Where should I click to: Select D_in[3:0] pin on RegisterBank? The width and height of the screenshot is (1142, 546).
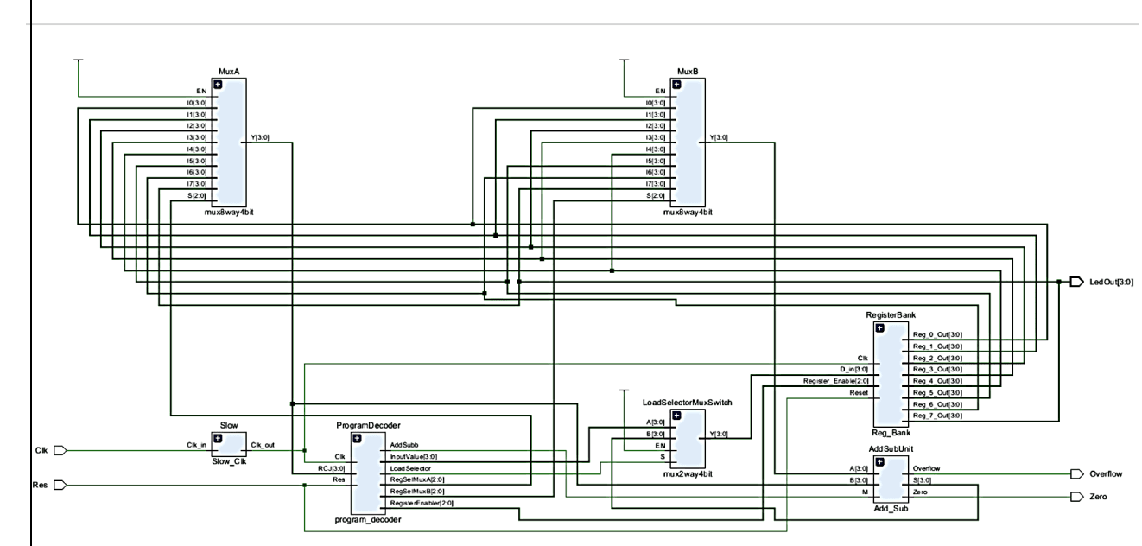(x=853, y=369)
